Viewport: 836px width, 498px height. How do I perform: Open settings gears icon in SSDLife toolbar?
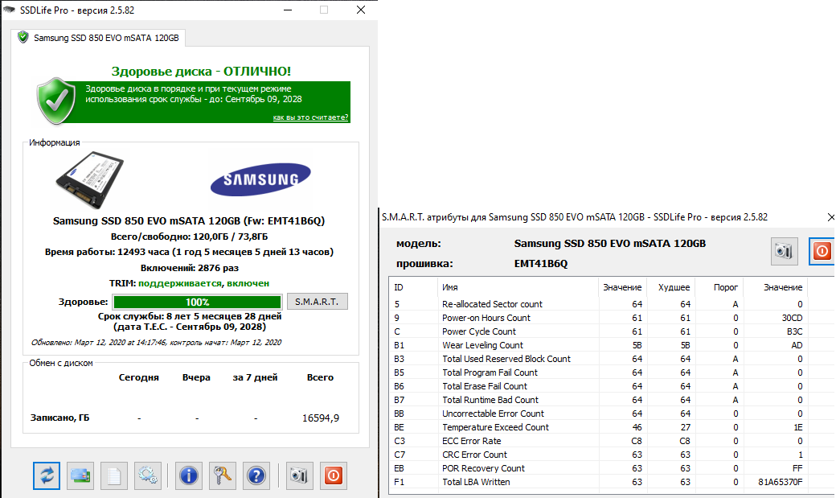148,475
